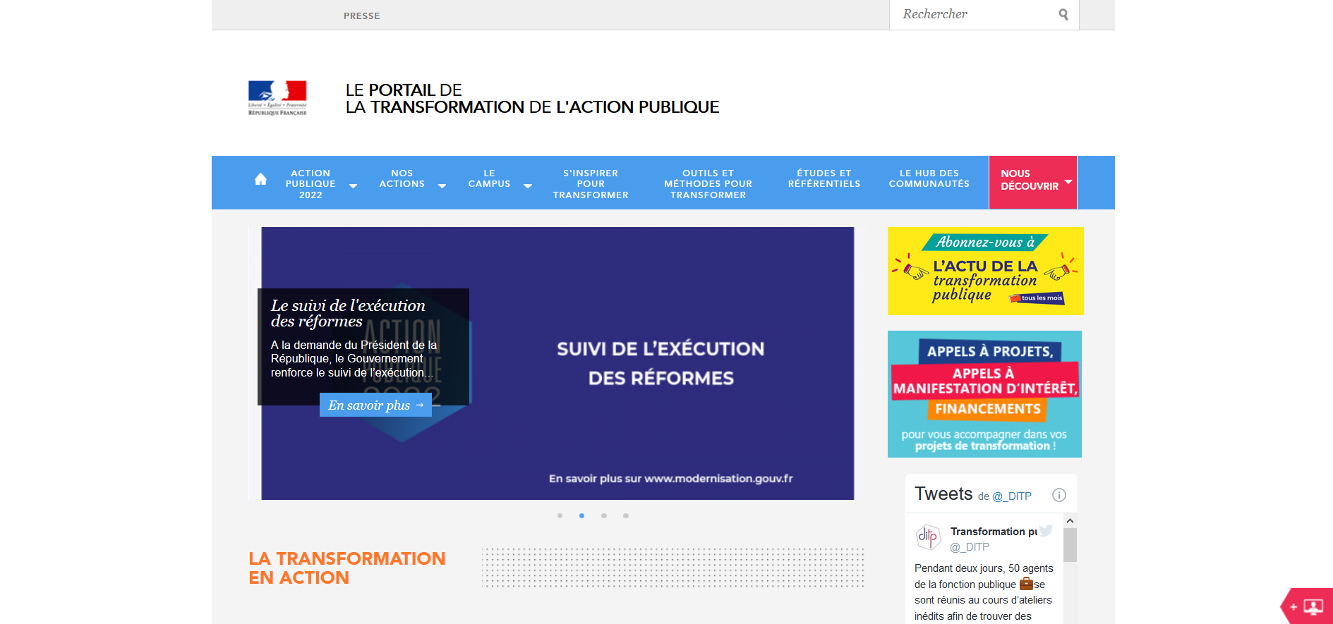Select the first carousel slide dot

pyautogui.click(x=560, y=515)
